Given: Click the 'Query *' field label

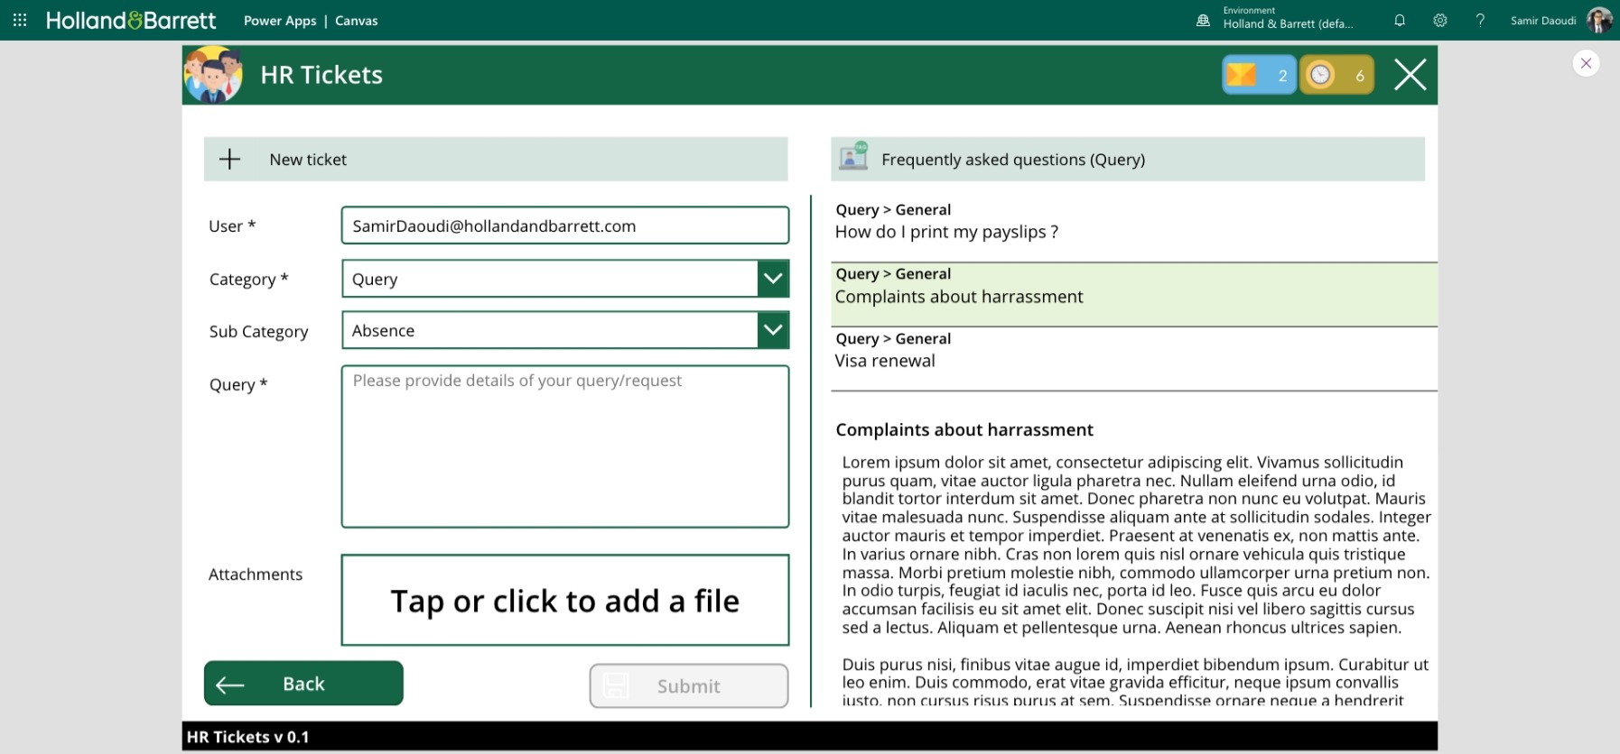Looking at the screenshot, I should point(238,385).
